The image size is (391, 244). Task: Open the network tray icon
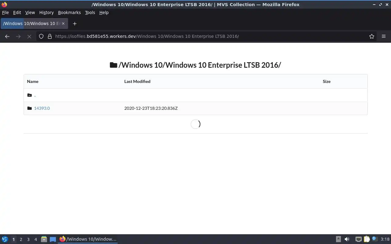pos(359,239)
